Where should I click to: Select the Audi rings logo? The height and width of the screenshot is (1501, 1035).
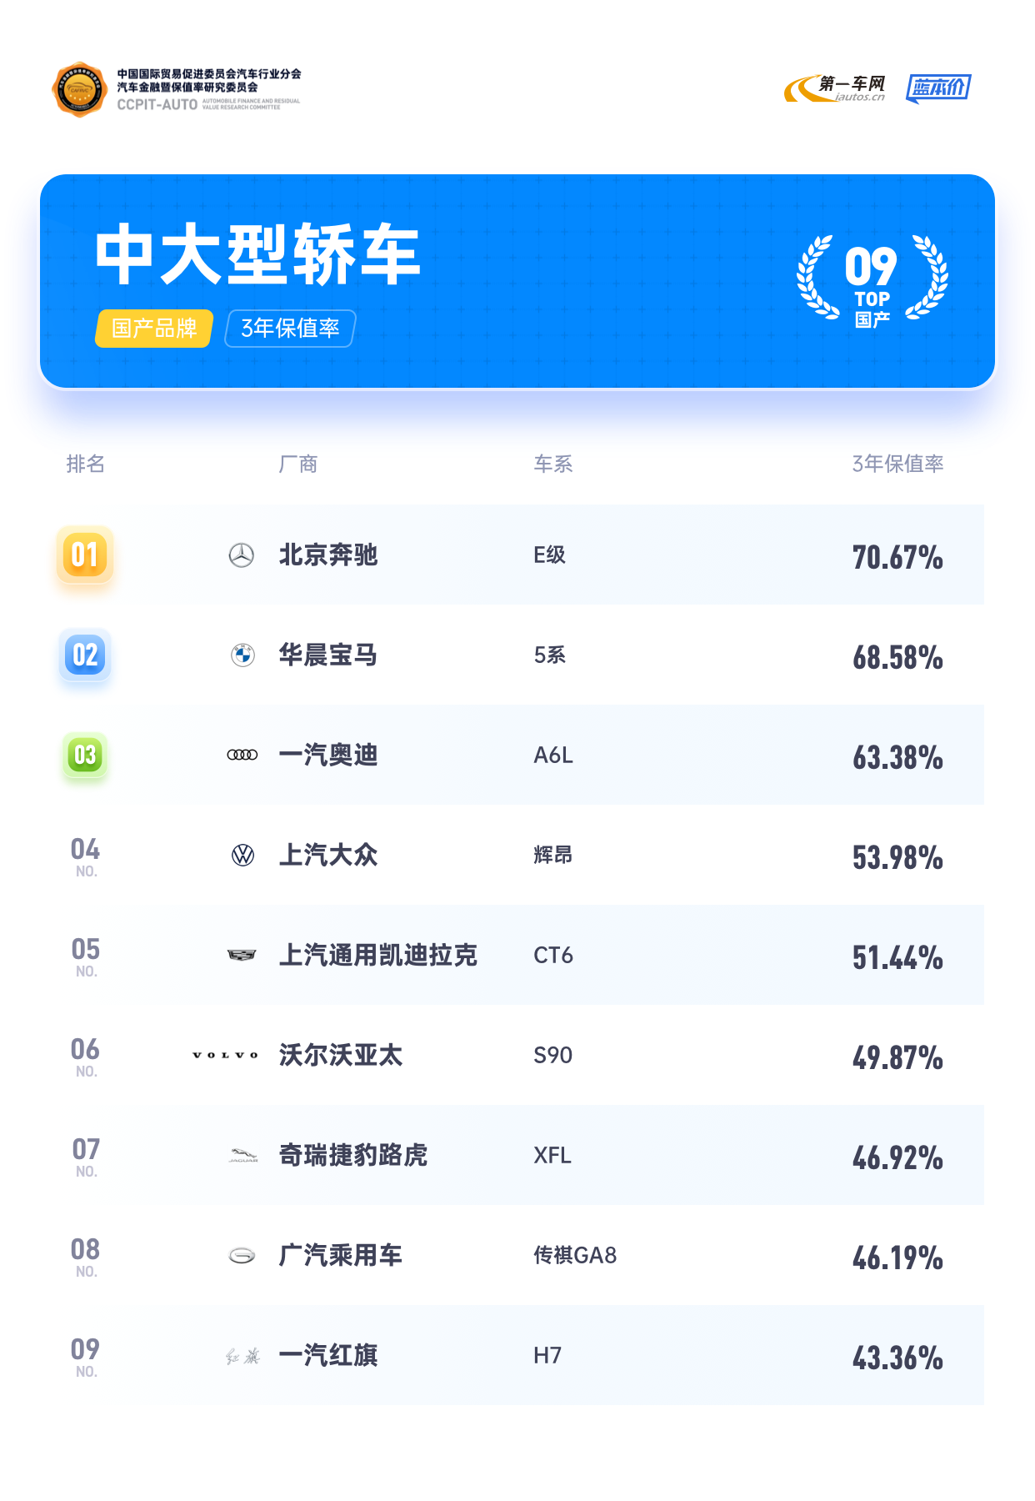click(242, 755)
